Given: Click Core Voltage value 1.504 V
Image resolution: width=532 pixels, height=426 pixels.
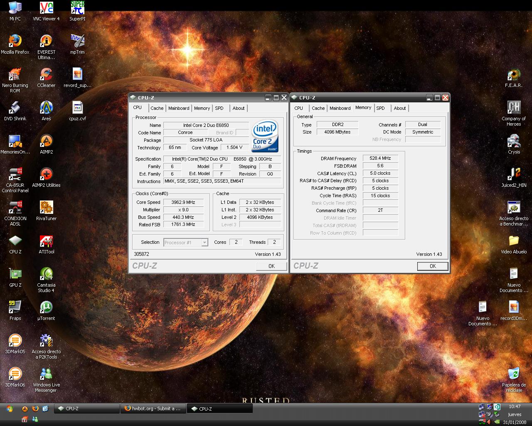Looking at the screenshot, I should pos(234,147).
